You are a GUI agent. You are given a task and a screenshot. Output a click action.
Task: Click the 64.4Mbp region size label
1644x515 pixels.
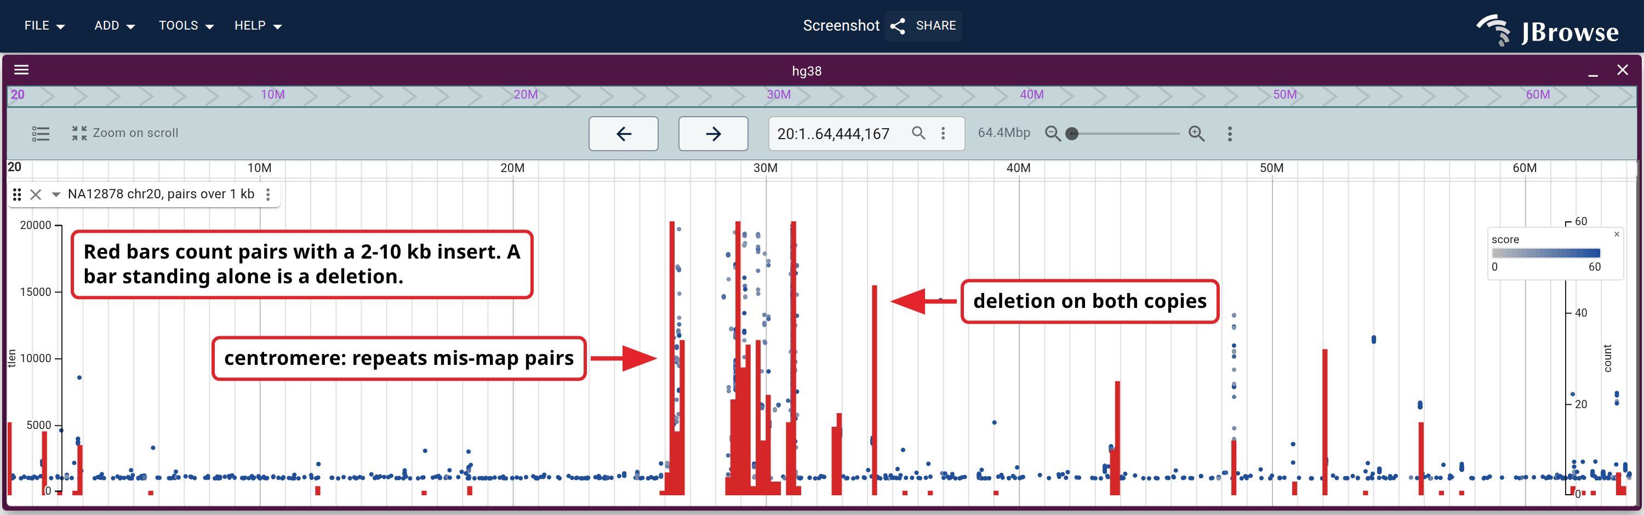1004,133
